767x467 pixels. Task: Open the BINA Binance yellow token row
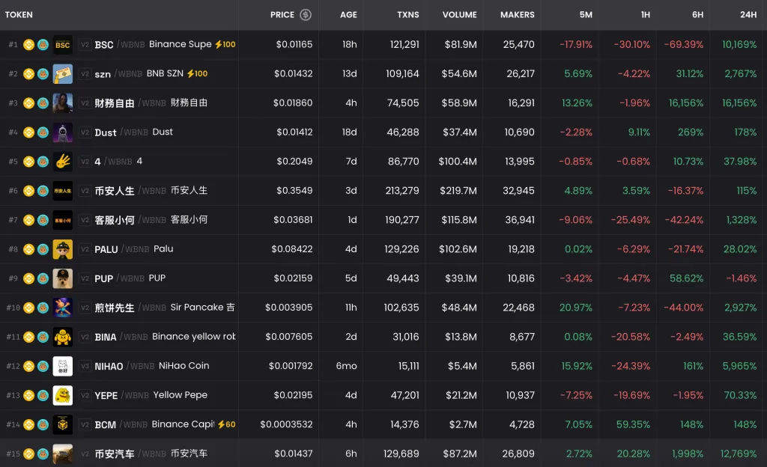click(193, 337)
